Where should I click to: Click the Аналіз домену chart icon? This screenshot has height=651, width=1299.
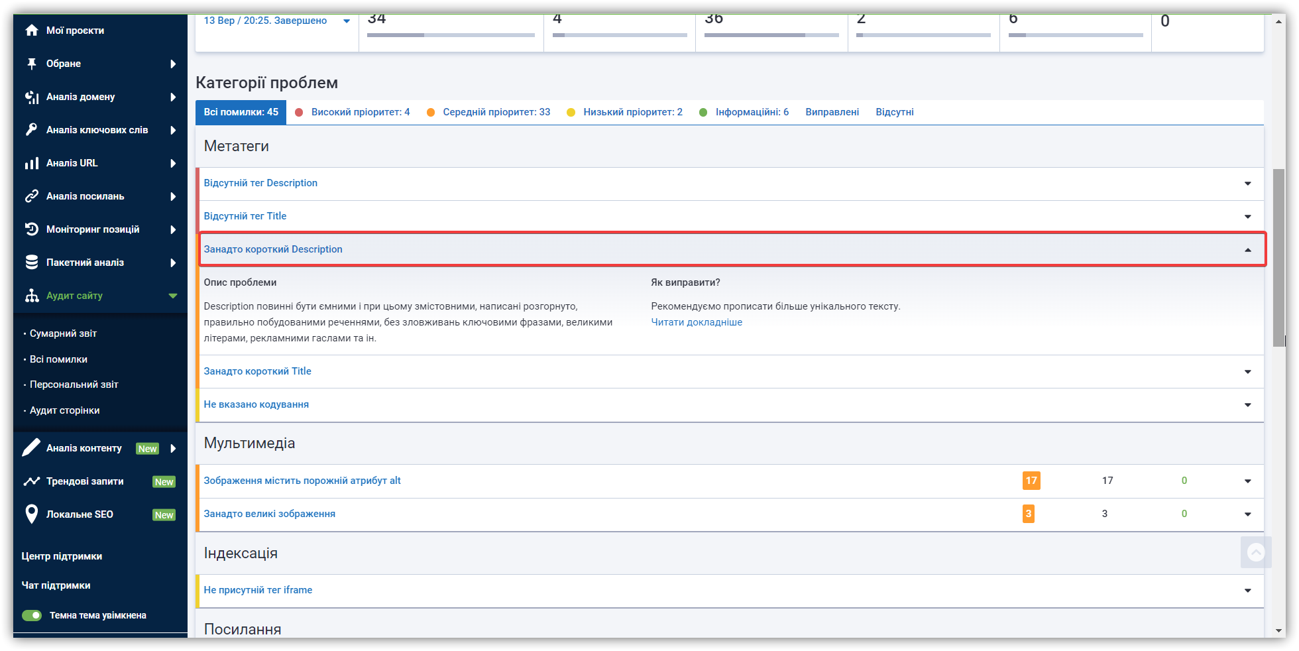coord(31,97)
